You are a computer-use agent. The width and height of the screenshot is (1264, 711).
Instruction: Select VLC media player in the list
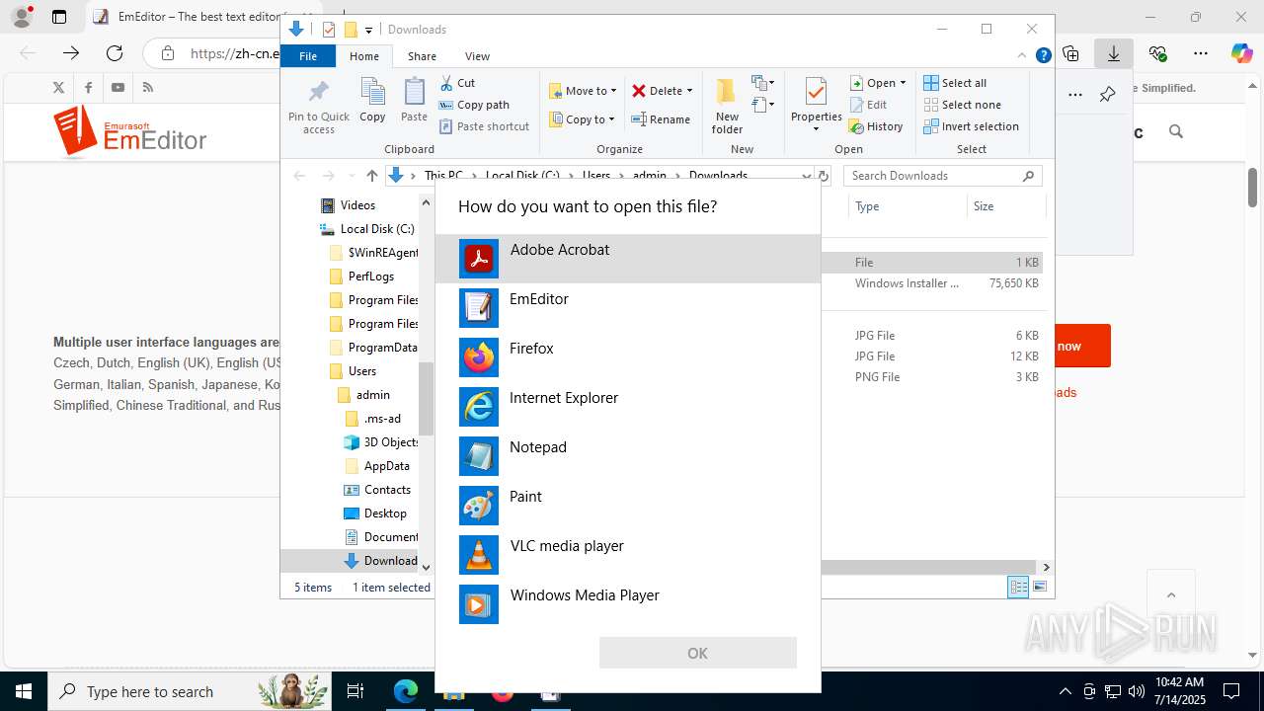(627, 555)
